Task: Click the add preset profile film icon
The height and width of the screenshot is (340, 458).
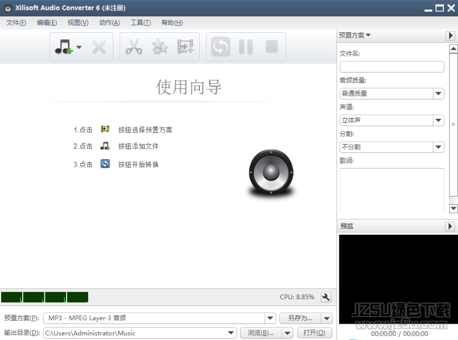Action: tap(186, 47)
